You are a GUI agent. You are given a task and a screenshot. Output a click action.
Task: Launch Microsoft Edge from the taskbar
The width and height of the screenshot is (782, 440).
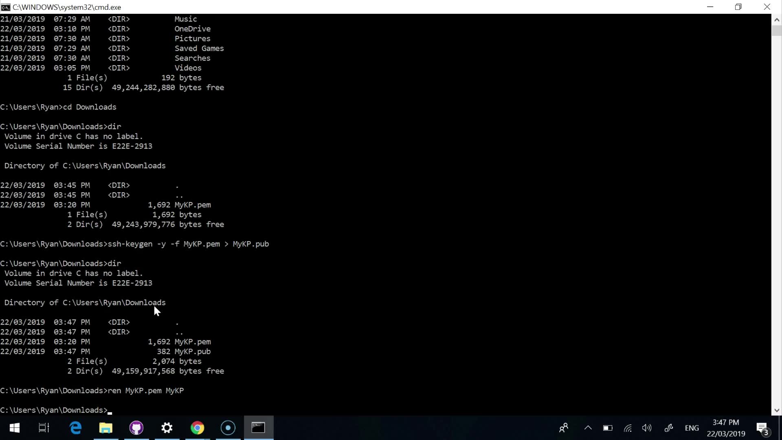75,428
